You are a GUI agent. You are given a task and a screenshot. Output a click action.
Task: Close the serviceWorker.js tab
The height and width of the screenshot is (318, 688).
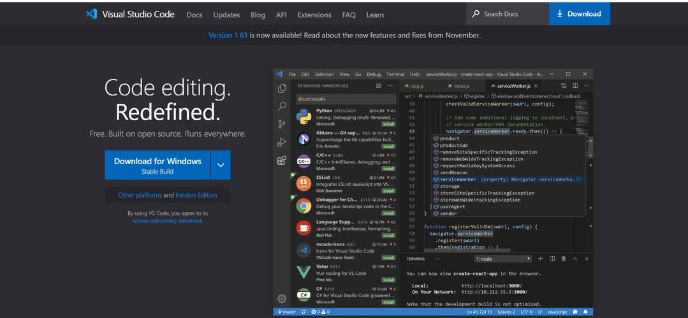[536, 86]
